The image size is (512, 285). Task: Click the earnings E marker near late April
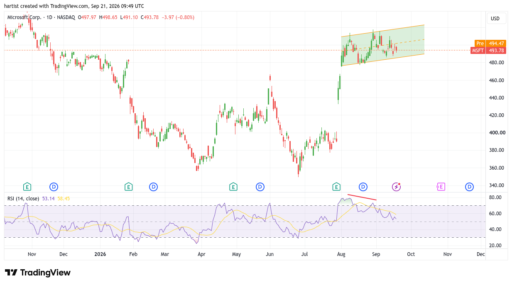pos(233,187)
